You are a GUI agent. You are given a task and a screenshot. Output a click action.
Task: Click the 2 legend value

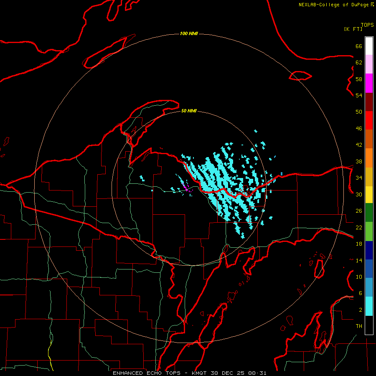360,310
